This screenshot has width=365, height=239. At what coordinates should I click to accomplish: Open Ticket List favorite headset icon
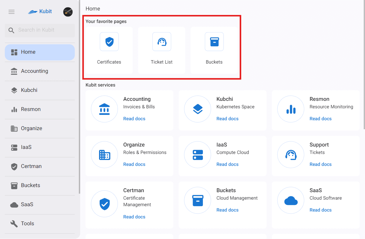point(162,41)
